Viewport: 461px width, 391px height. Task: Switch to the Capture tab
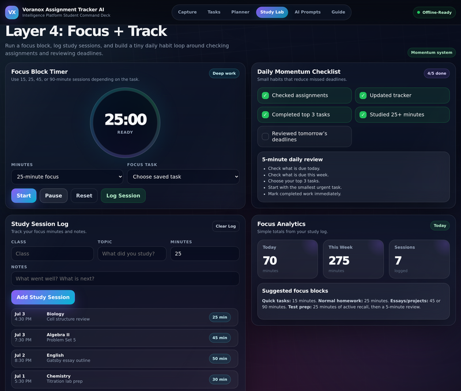pyautogui.click(x=187, y=12)
